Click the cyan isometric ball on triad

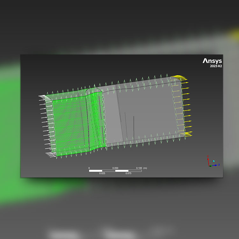(x=214, y=161)
